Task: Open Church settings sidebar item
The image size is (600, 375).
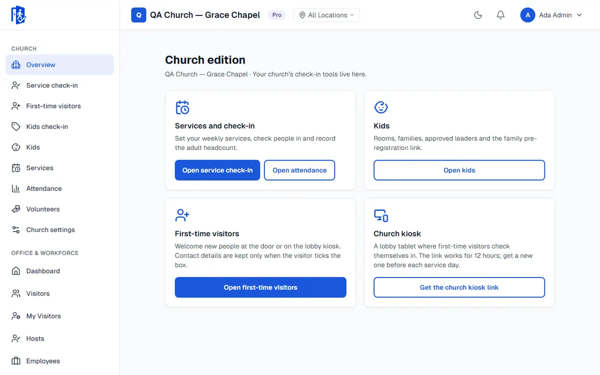Action: click(60, 229)
